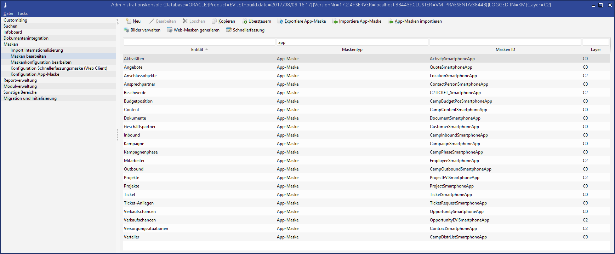Click the vertical splitter handle between panels

click(118, 135)
